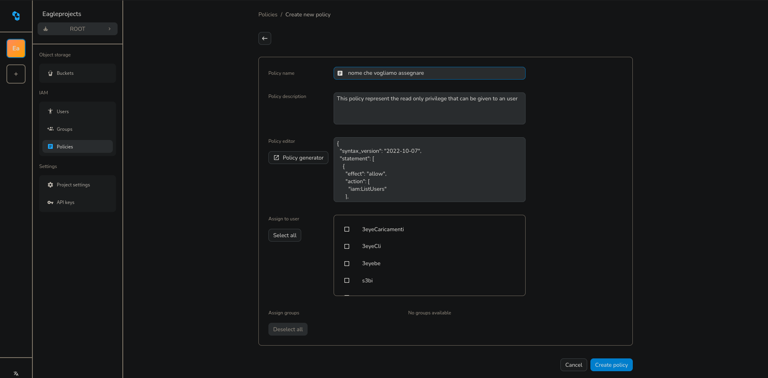768x378 pixels.
Task: Check the 3eyeCaricamenti user checkbox
Action: pos(347,229)
